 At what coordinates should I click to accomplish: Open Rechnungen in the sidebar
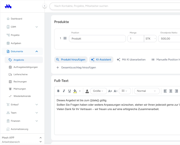tap(20, 82)
